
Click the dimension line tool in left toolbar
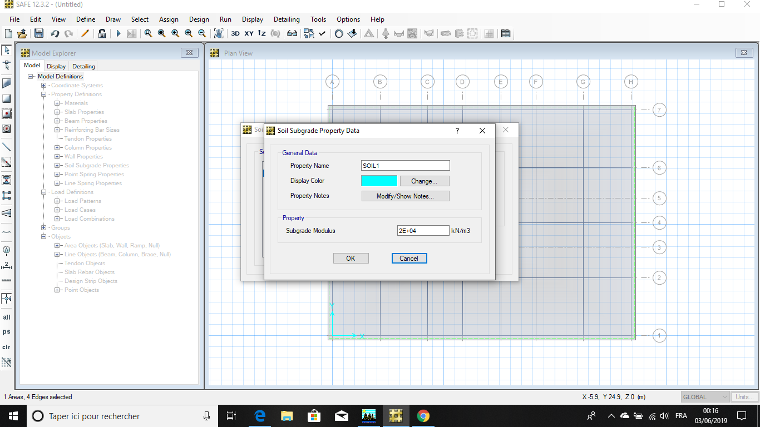tap(7, 265)
